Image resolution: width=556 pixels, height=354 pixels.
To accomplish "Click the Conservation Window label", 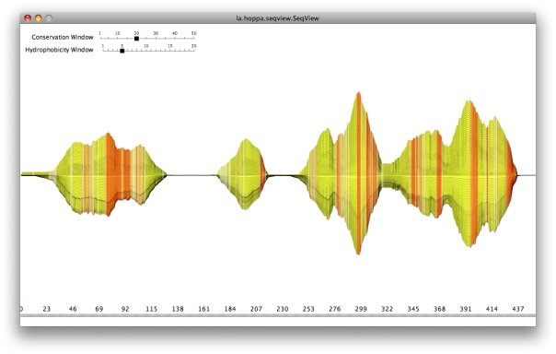I will [x=63, y=37].
